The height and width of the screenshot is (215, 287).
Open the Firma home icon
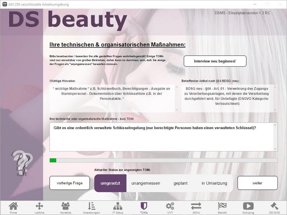pos(13,207)
